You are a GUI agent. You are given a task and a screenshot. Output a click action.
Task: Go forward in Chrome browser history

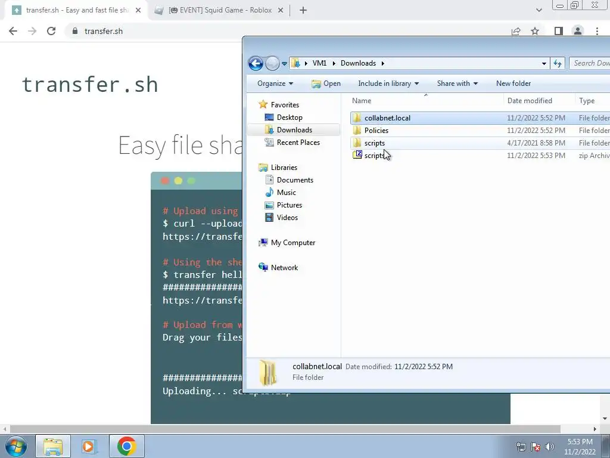[32, 31]
